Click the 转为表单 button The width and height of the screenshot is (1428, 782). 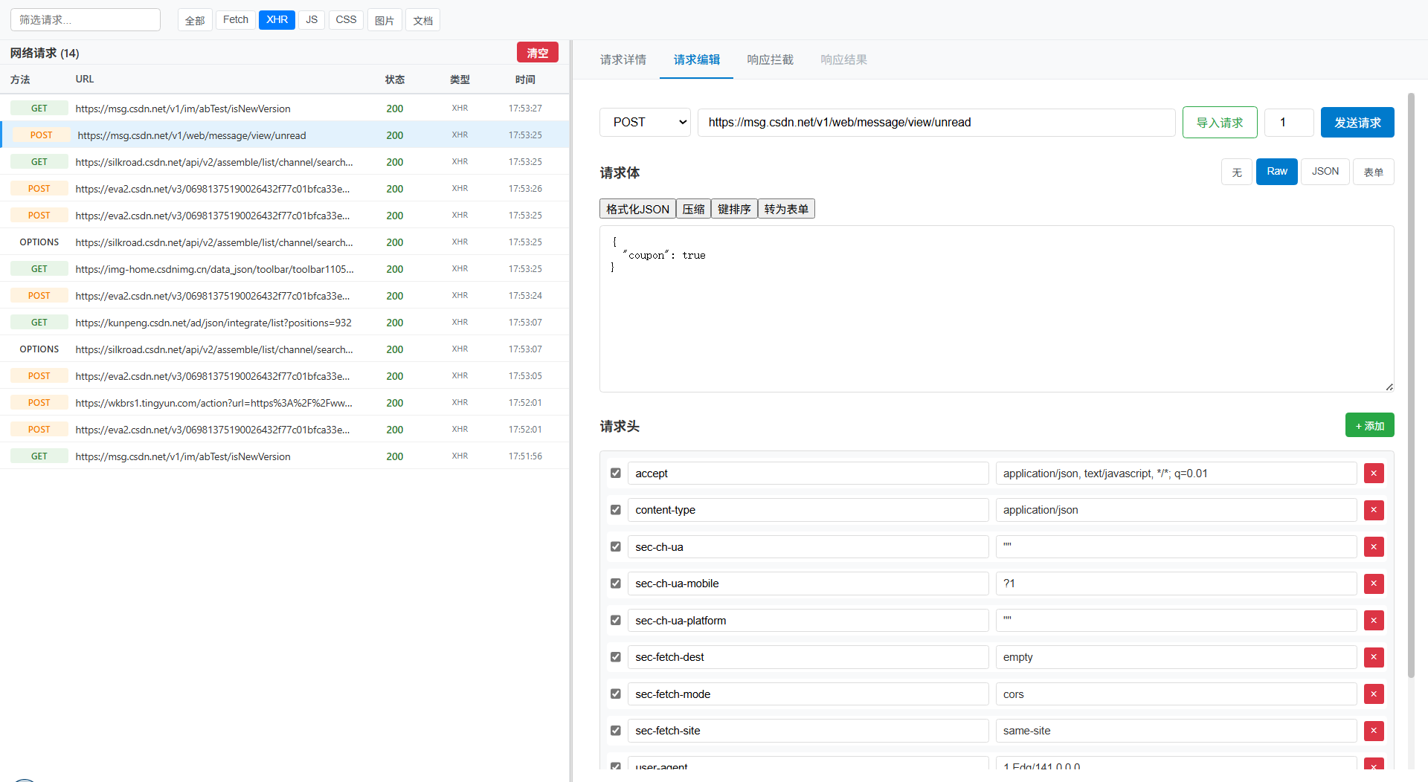[x=786, y=209]
